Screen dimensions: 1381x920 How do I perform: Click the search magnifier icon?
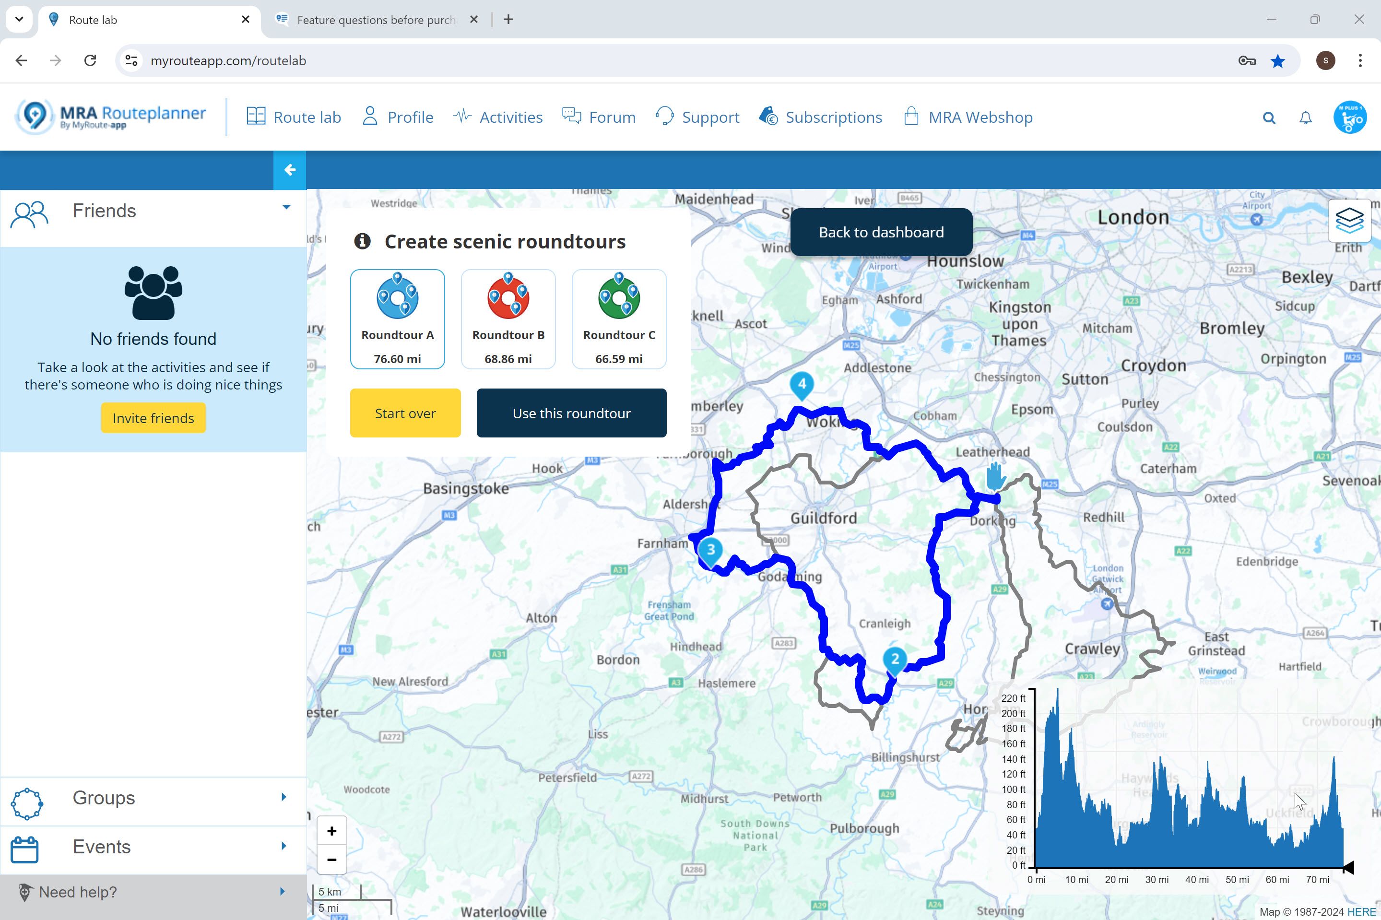click(x=1269, y=118)
